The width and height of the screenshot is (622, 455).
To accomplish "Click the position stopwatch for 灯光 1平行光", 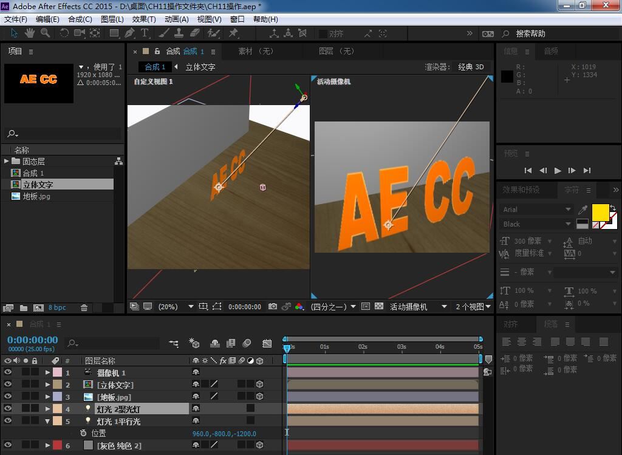I will (83, 433).
